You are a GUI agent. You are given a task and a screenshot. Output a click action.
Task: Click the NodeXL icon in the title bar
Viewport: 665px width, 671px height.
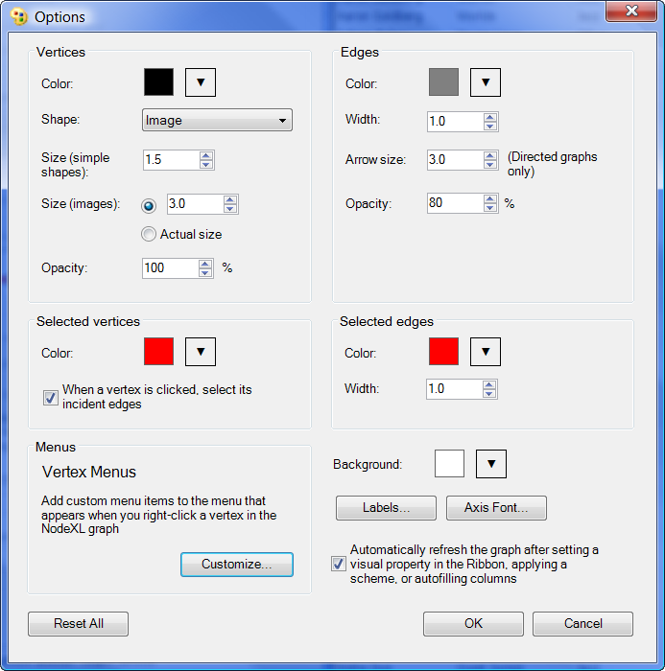17,16
